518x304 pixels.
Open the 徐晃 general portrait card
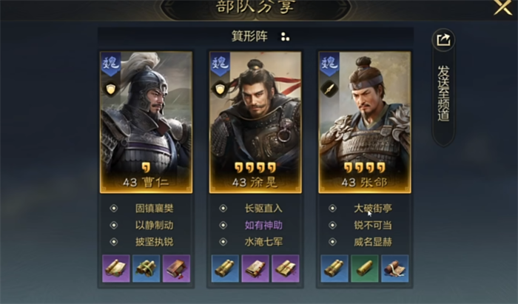pyautogui.click(x=255, y=122)
